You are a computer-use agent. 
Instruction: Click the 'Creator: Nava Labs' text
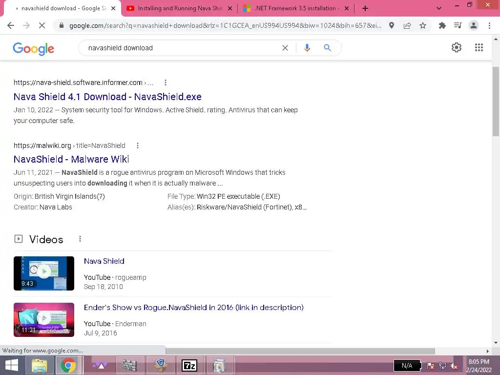click(43, 207)
